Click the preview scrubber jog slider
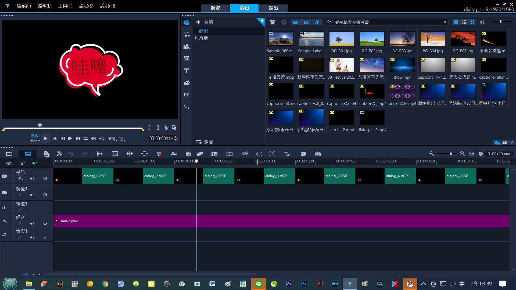Image resolution: width=516 pixels, height=290 pixels. pos(40,125)
